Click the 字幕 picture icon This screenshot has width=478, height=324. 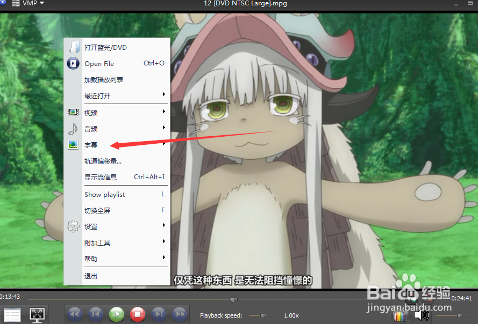[73, 145]
